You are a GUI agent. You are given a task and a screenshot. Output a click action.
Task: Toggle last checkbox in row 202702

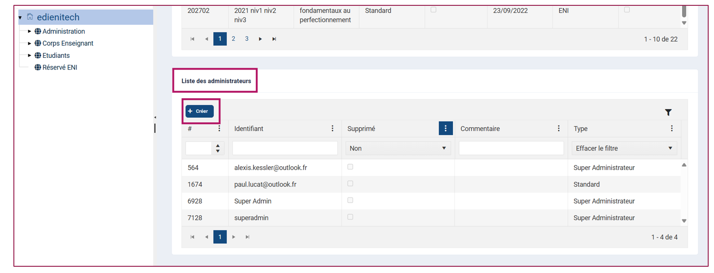click(627, 9)
